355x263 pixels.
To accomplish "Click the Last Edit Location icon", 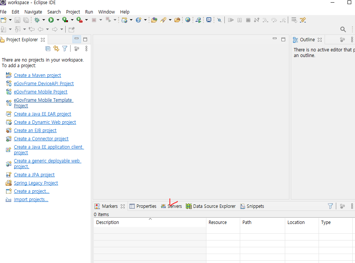I will pyautogui.click(x=32, y=29).
